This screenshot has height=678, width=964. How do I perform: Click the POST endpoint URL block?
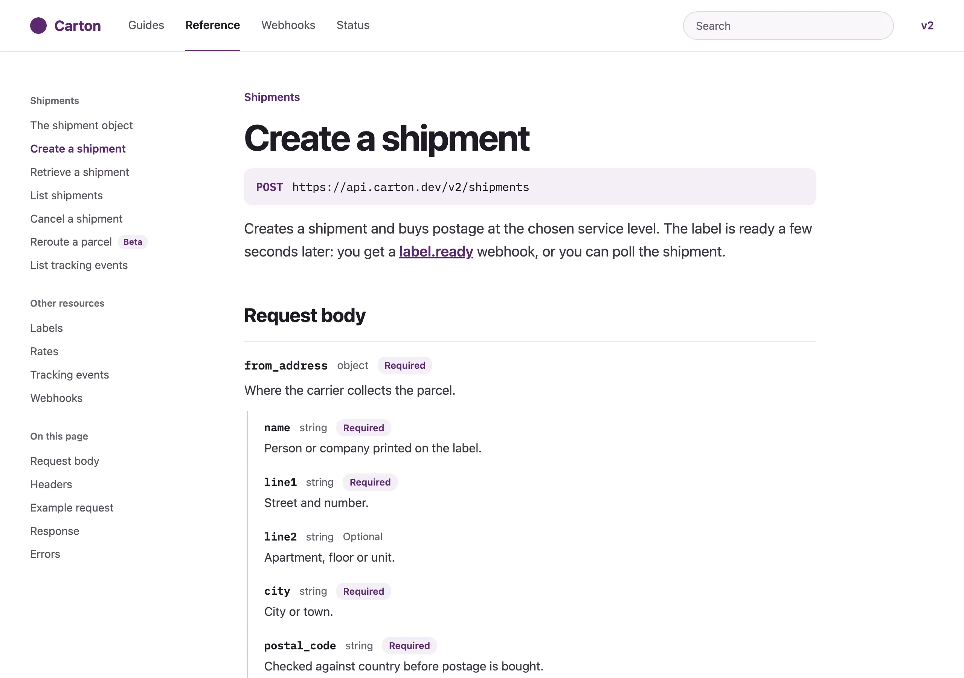tap(530, 187)
